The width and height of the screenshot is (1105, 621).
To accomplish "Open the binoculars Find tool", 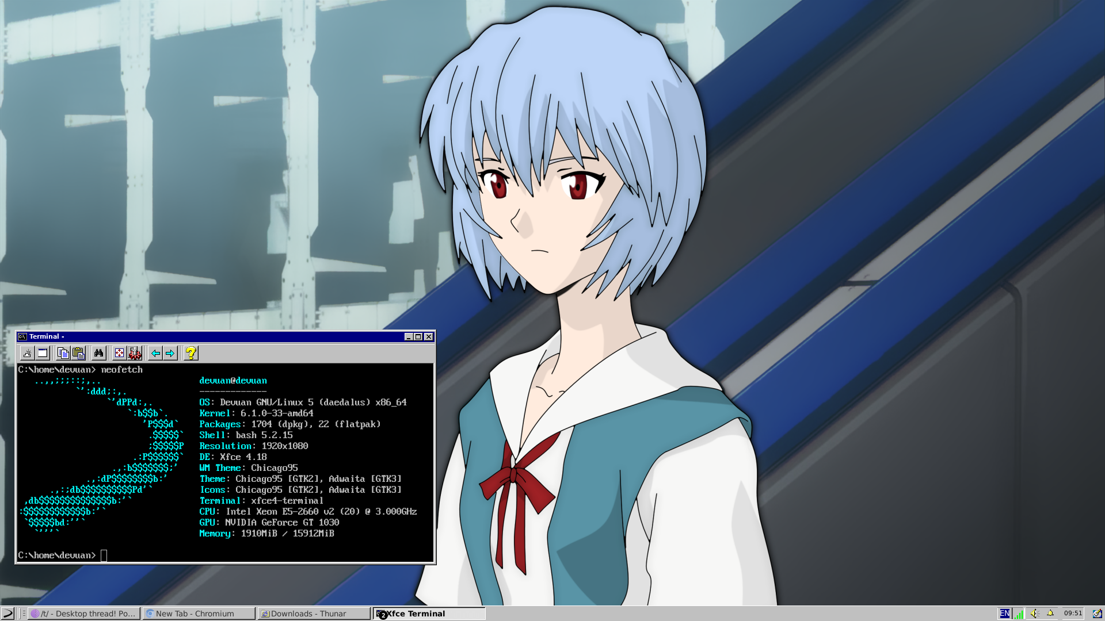I will coord(98,353).
